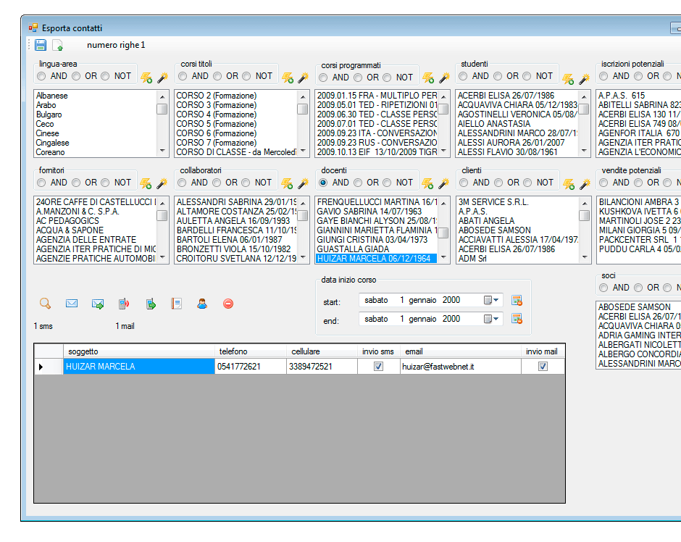The image size is (681, 542).
Task: Click the lightning add icon for clienti
Action: [569, 184]
